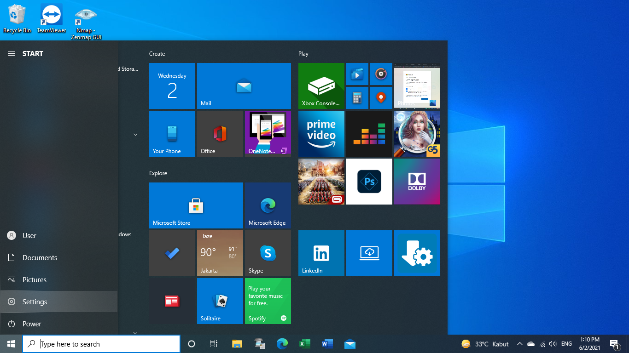
Task: Click the taskbar search box
Action: pyautogui.click(x=101, y=343)
